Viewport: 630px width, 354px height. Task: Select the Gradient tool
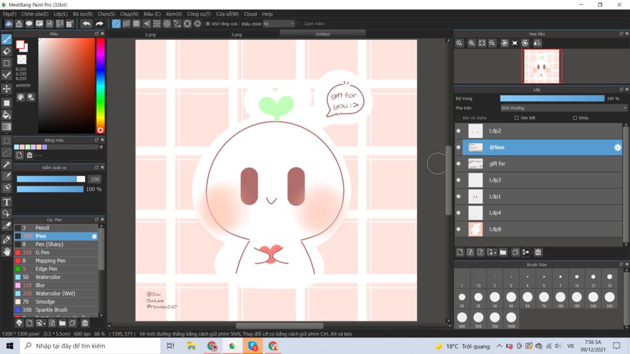coord(7,127)
